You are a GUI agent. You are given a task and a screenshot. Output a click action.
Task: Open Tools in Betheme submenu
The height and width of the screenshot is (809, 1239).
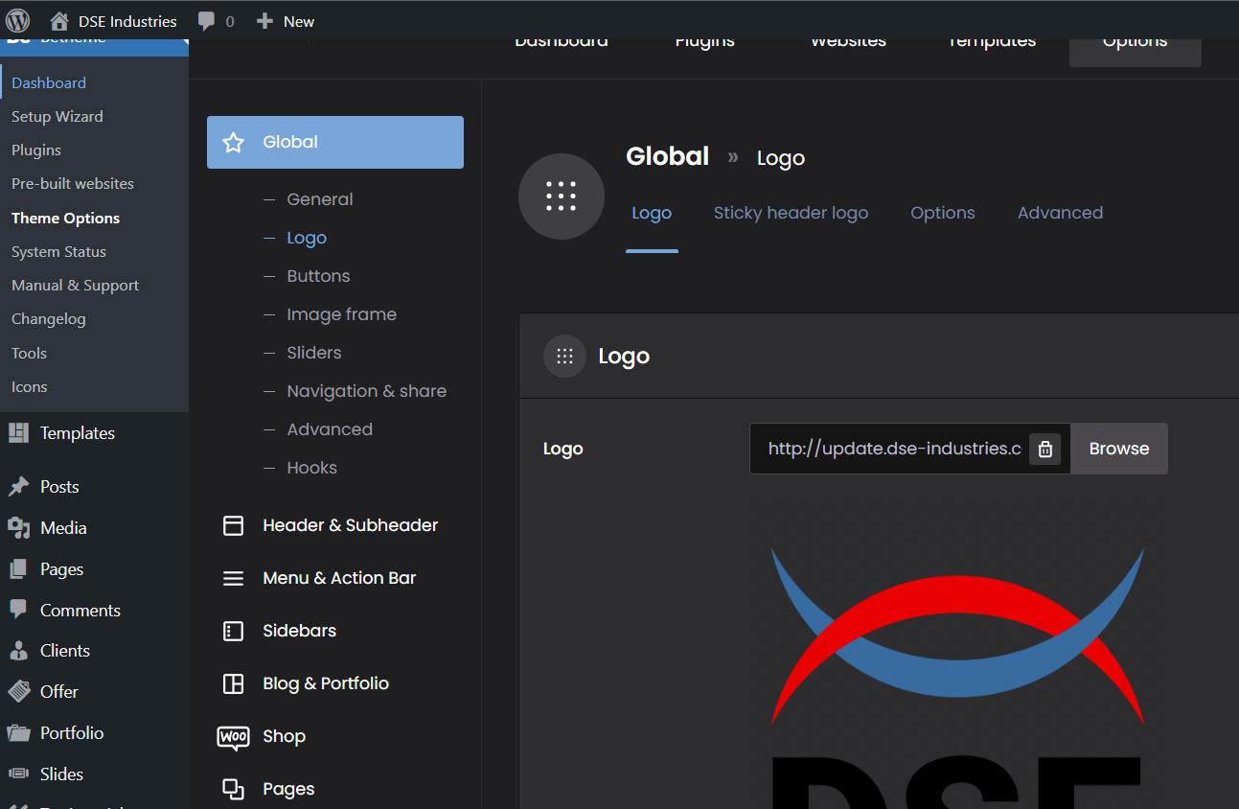[30, 353]
